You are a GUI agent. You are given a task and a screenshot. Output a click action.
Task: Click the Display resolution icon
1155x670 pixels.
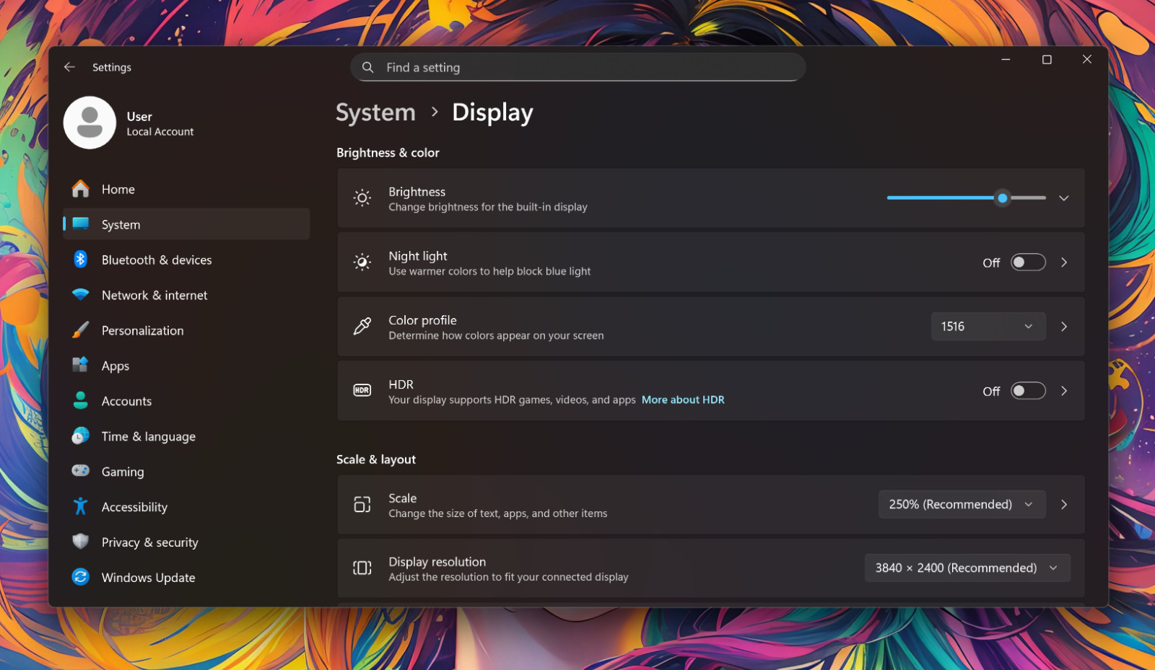pyautogui.click(x=362, y=568)
